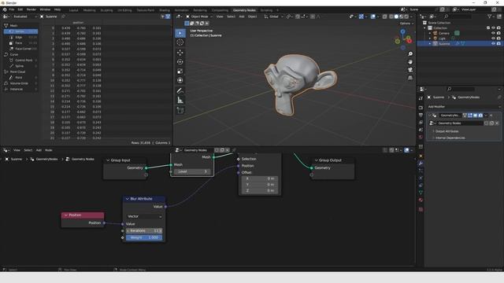
Task: Open the Global transform orientation dropdown
Action: [x=273, y=17]
